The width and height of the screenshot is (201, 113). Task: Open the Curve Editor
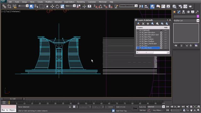(163, 6)
